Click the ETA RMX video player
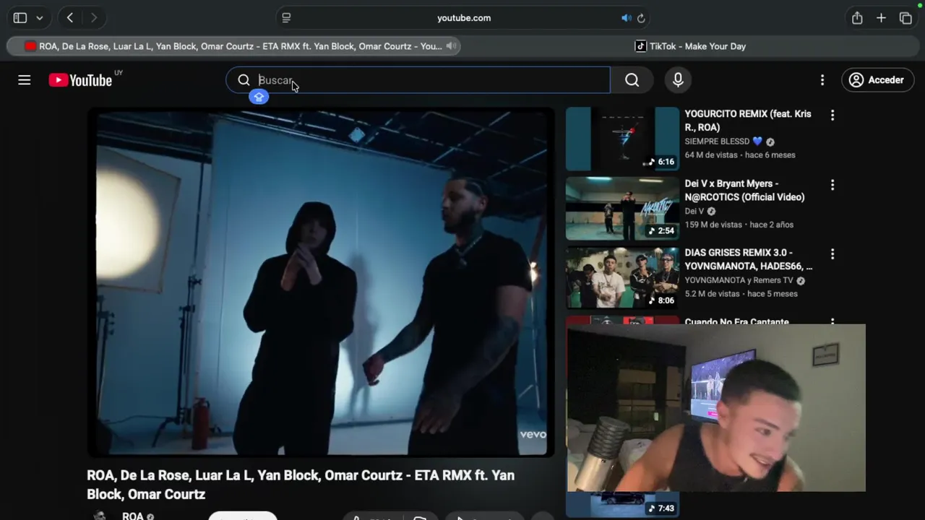Screen dimensions: 925x520 coord(321,282)
